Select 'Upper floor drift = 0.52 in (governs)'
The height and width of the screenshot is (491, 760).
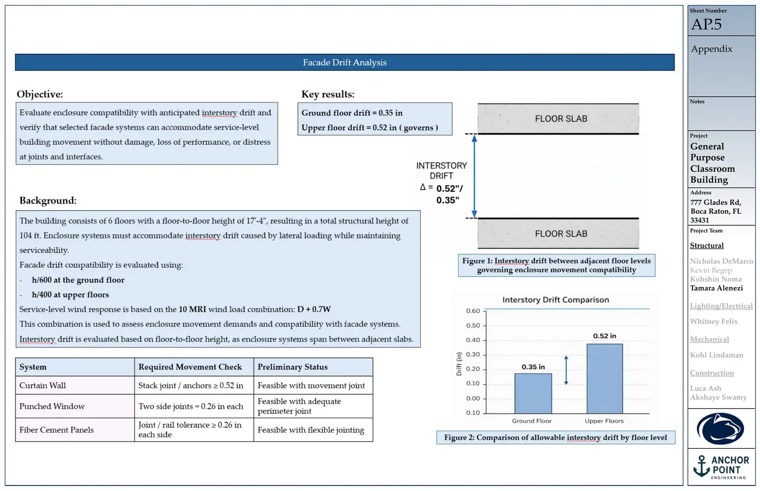(x=370, y=128)
